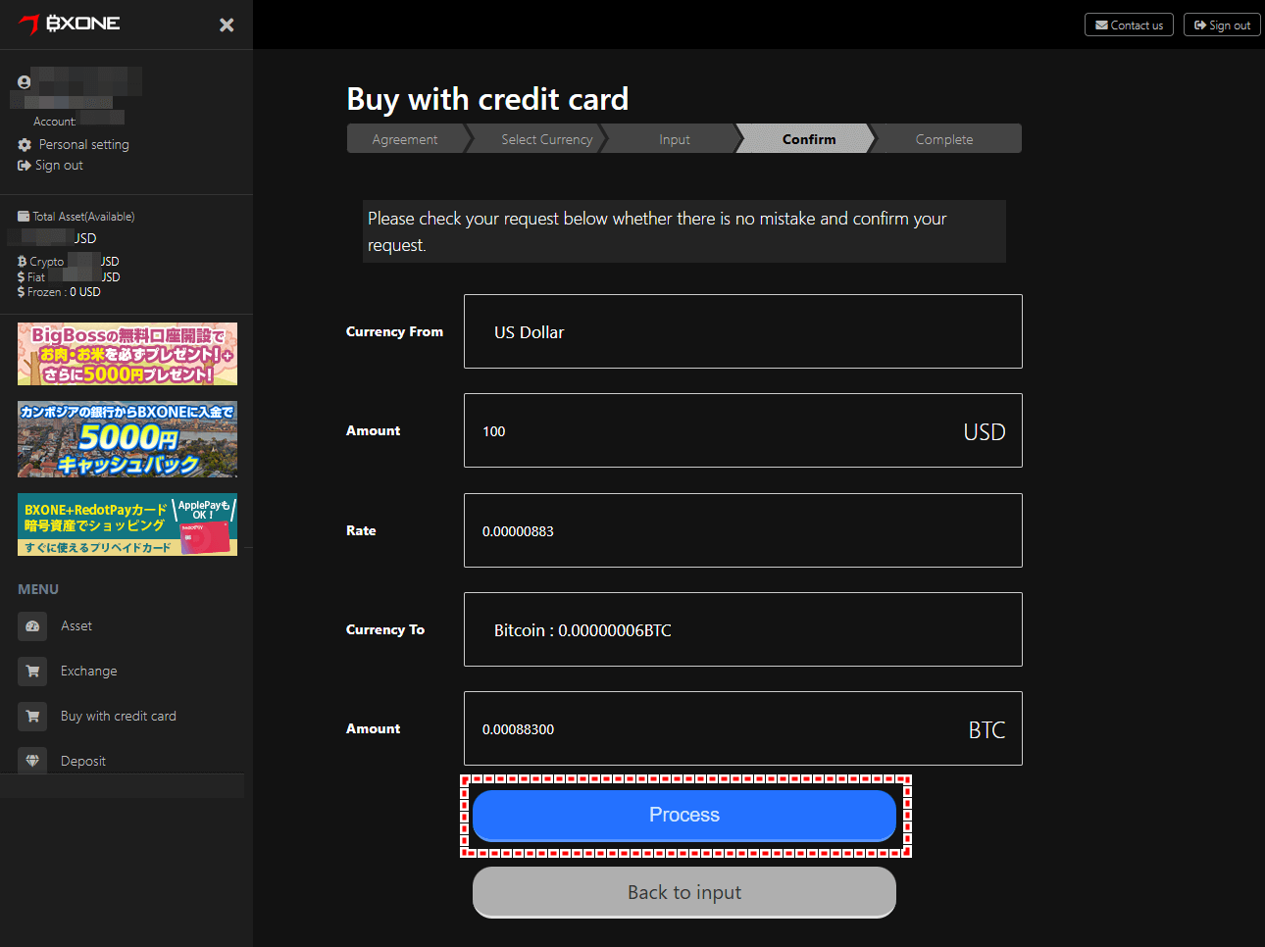1265x947 pixels.
Task: Click the USD Amount field showing 100
Action: pyautogui.click(x=743, y=430)
